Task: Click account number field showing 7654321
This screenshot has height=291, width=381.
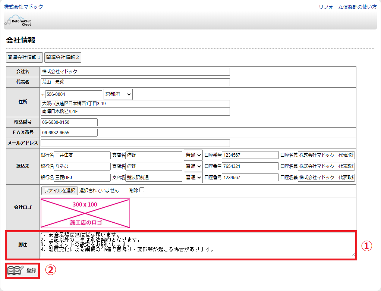Action: pos(250,166)
